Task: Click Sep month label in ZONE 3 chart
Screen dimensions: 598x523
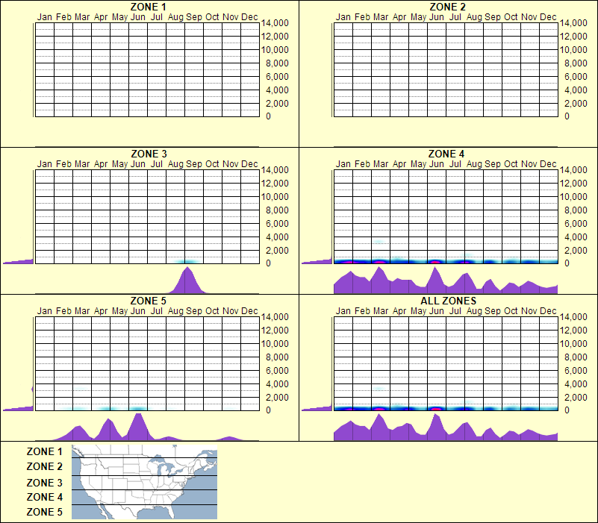Action: tap(194, 164)
